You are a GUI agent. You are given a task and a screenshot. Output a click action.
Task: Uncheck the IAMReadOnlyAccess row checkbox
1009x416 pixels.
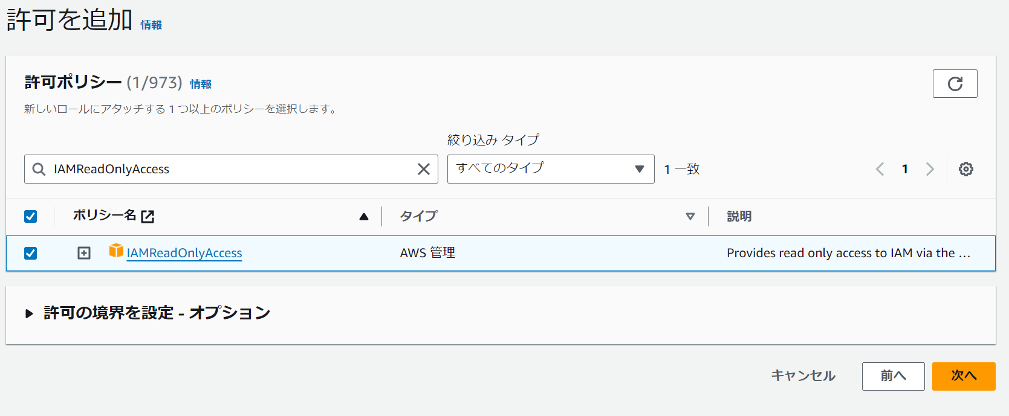click(30, 253)
